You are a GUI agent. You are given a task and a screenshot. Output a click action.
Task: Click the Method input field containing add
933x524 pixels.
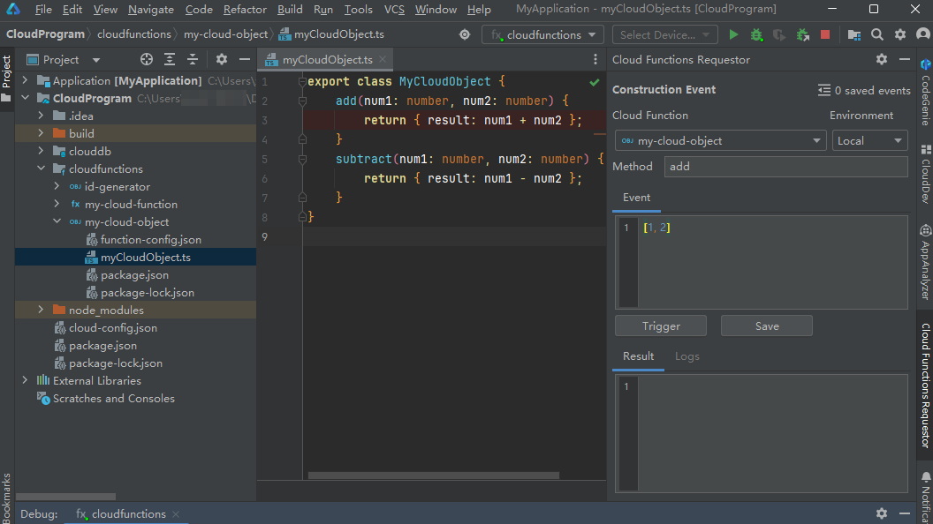tap(785, 166)
